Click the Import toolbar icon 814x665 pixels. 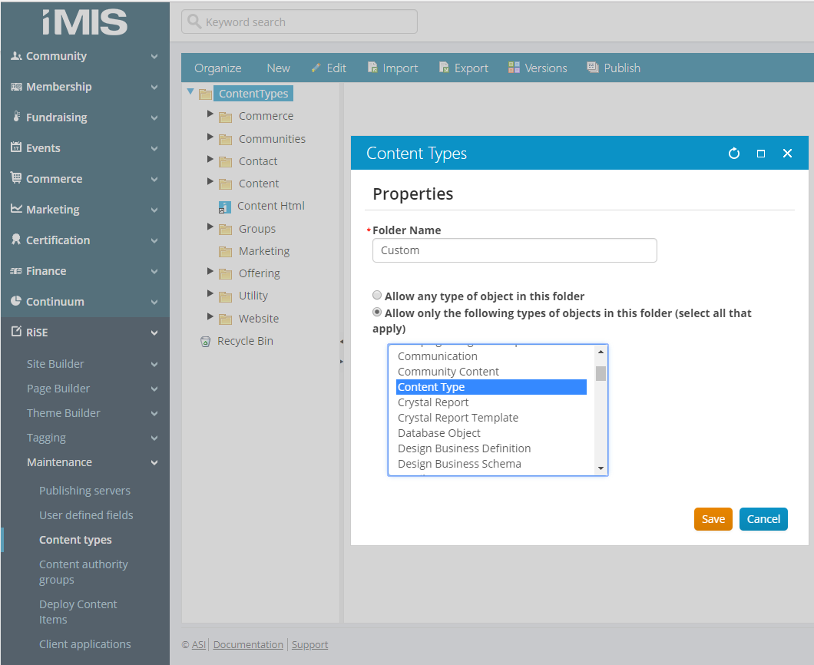coord(372,68)
